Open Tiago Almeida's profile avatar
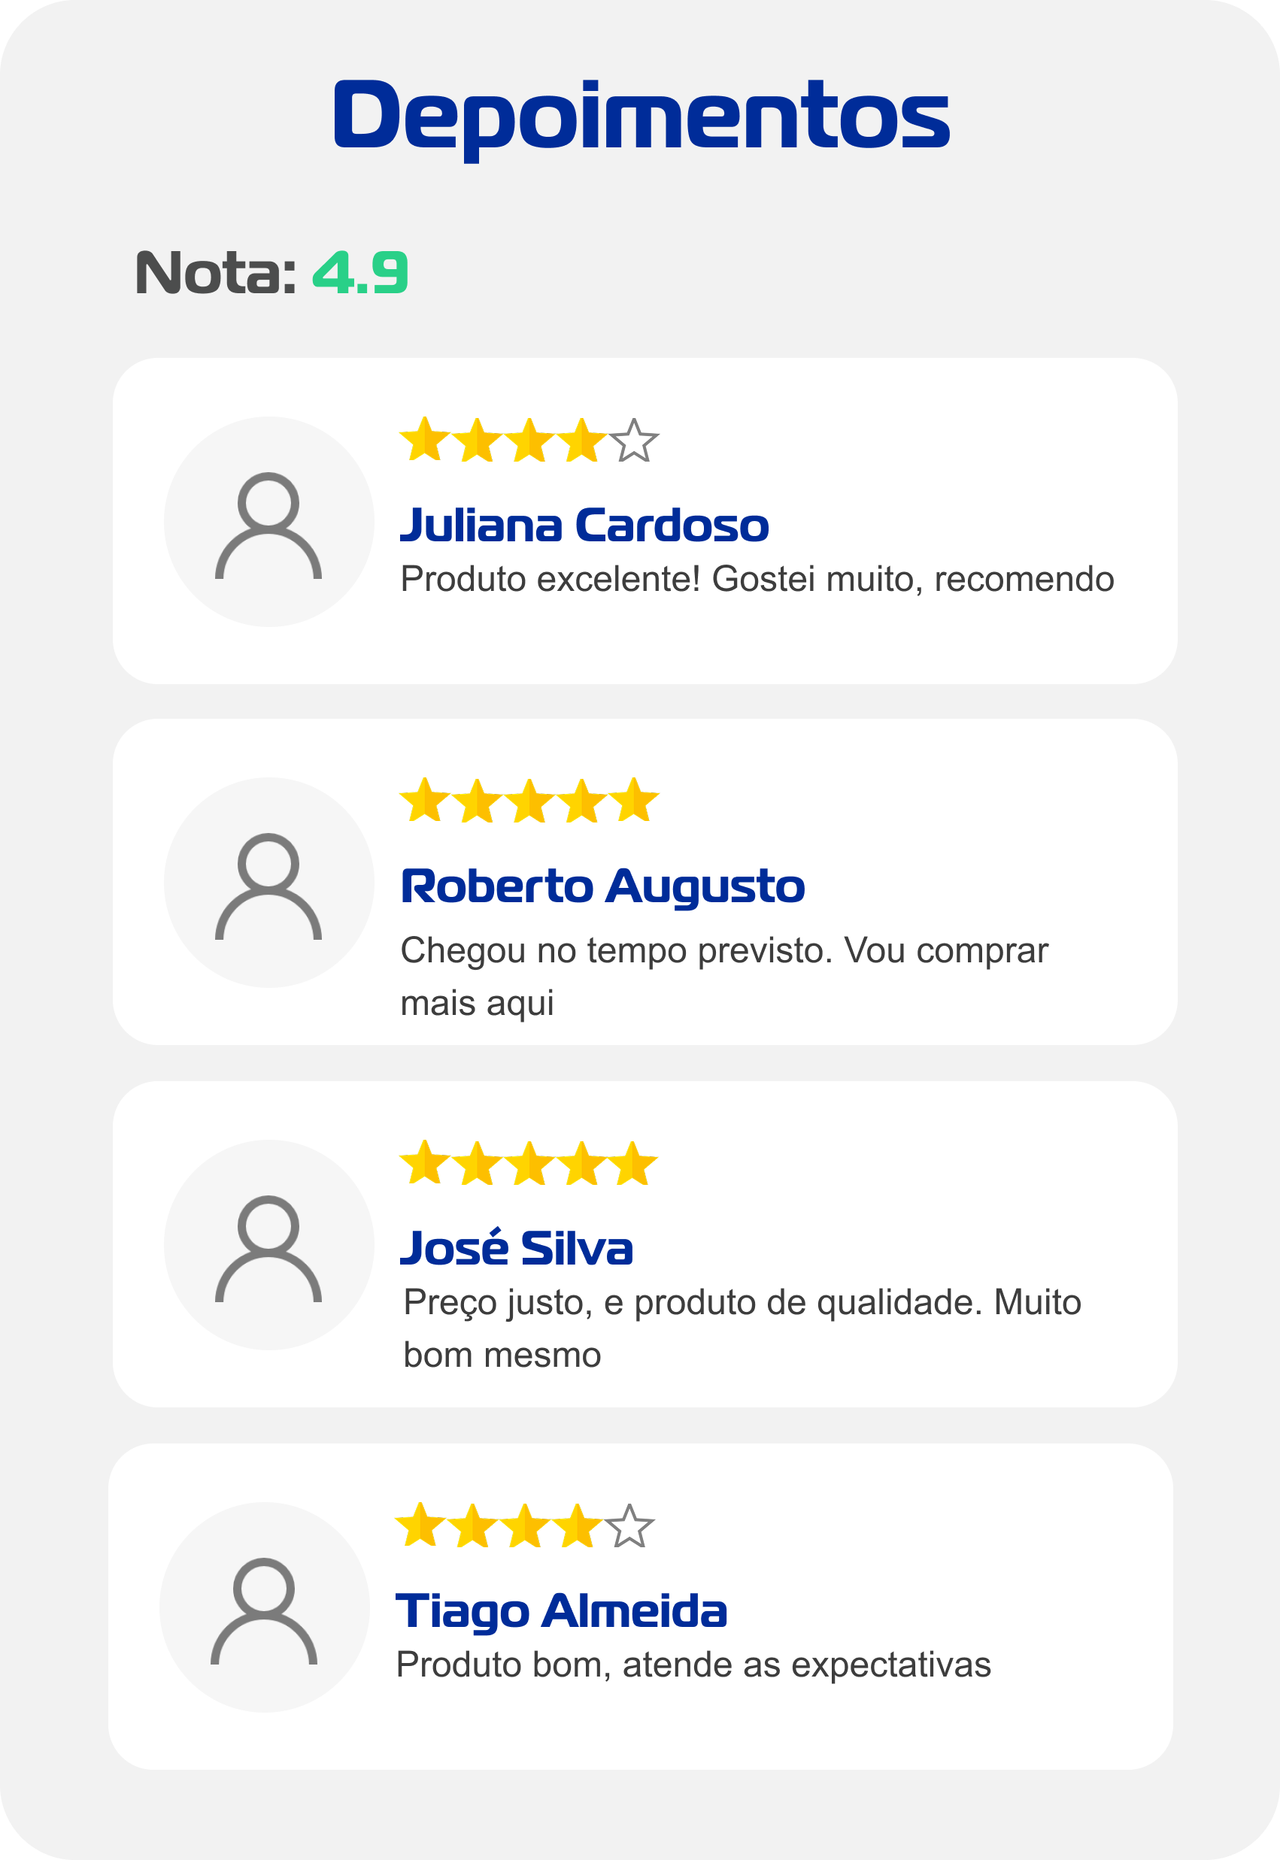The height and width of the screenshot is (1860, 1280). (x=264, y=1607)
